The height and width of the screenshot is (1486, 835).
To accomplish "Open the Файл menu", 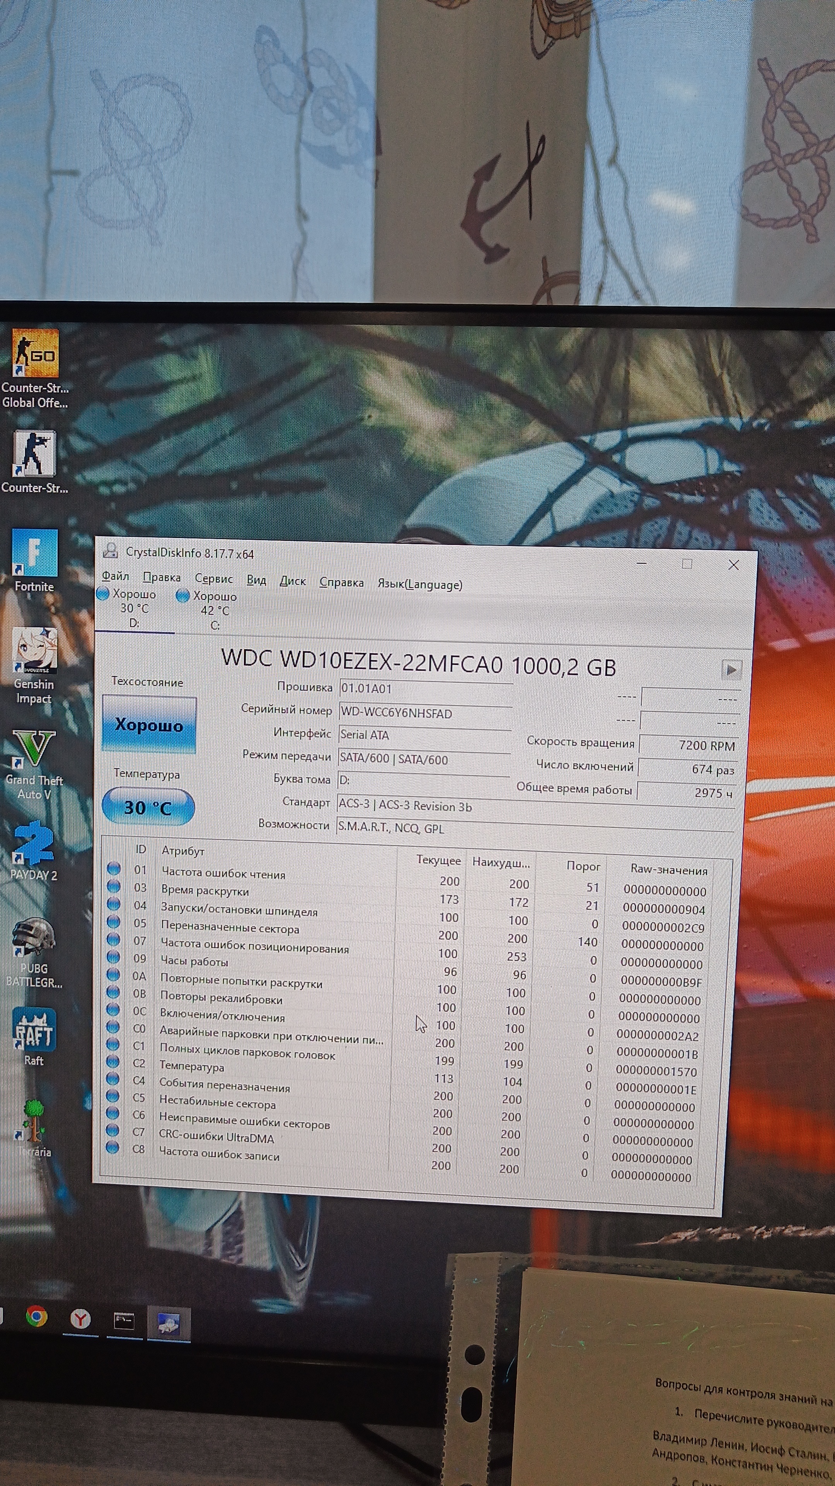I will [115, 576].
